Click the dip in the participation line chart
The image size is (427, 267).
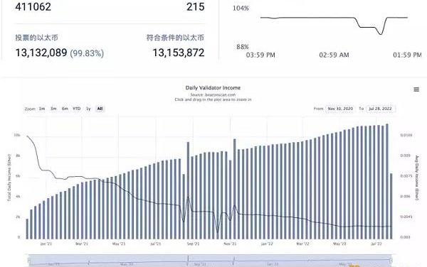381,33
